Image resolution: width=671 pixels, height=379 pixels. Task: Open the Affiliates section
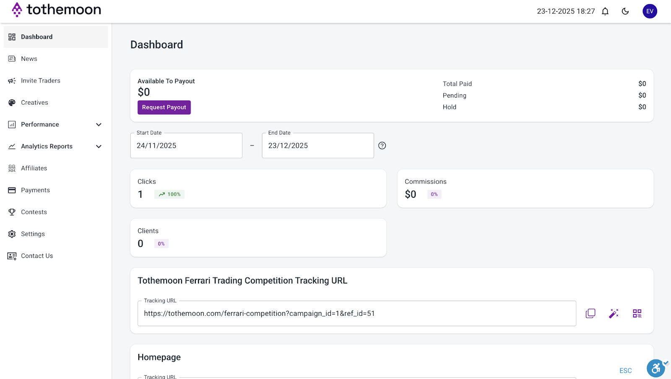(x=56, y=168)
